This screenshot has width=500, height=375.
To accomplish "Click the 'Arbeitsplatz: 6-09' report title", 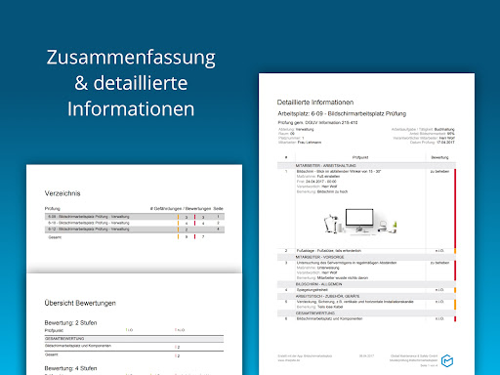I will tap(342, 113).
